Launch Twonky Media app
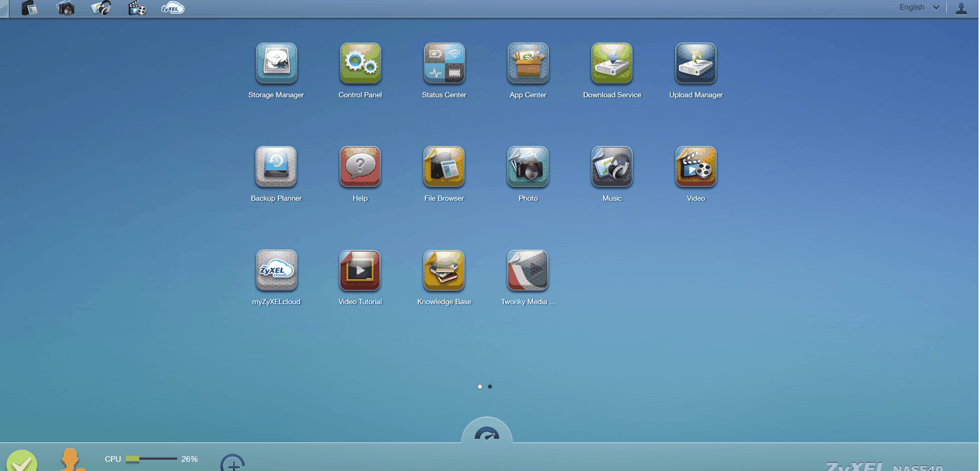The width and height of the screenshot is (980, 471). [x=528, y=270]
